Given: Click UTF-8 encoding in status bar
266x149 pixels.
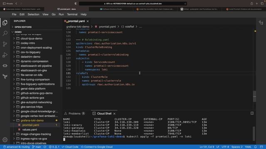Looking at the screenshot, I should click(x=225, y=147).
